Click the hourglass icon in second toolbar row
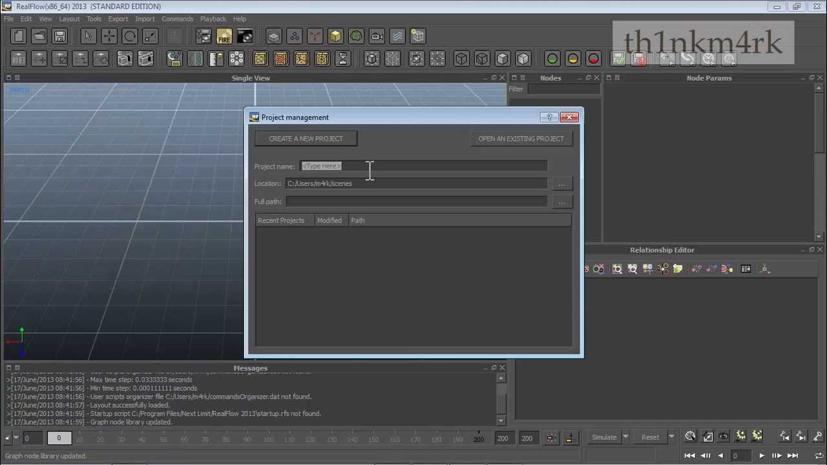Screen dimensions: 827x465 [x=343, y=59]
